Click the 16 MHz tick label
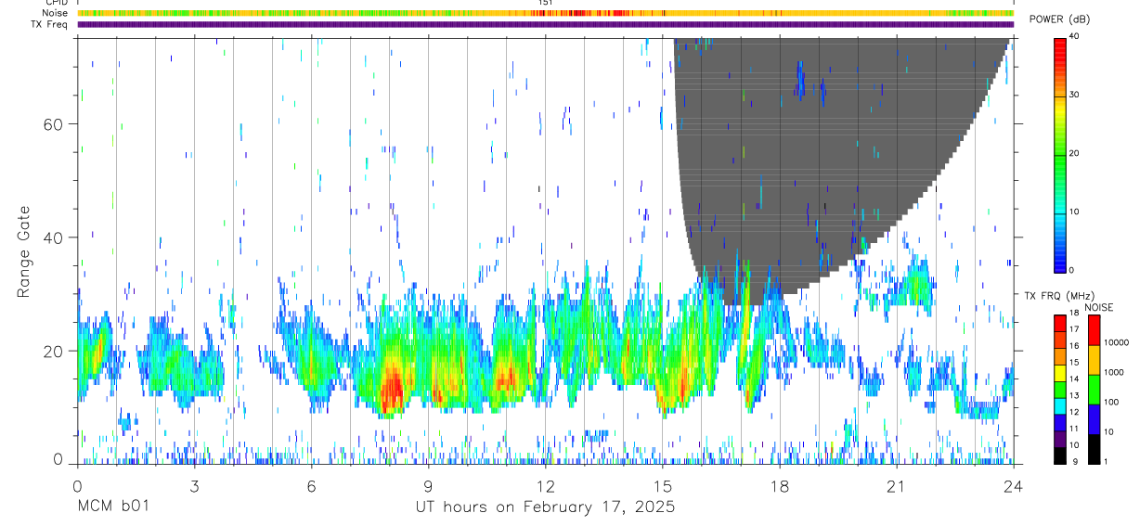The width and height of the screenshot is (1140, 526). tap(1076, 348)
